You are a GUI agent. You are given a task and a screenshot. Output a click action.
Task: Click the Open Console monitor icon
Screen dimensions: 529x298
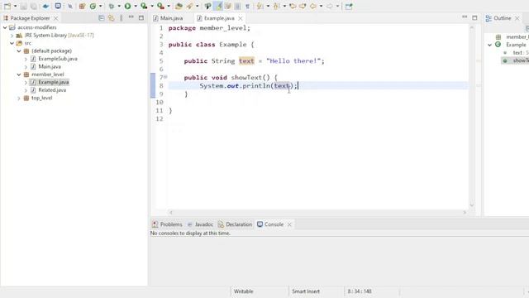click(58, 6)
